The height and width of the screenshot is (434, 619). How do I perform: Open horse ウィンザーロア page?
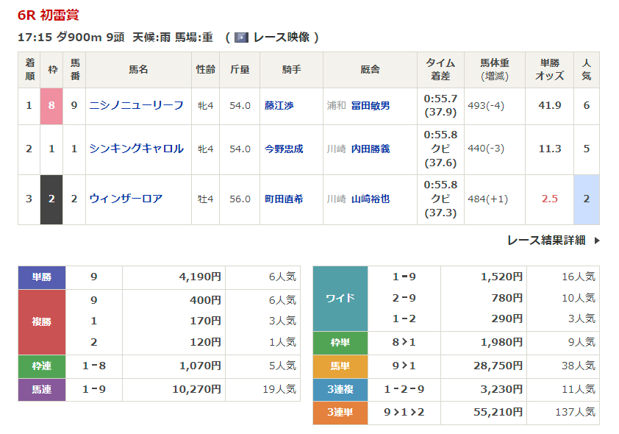tap(126, 199)
